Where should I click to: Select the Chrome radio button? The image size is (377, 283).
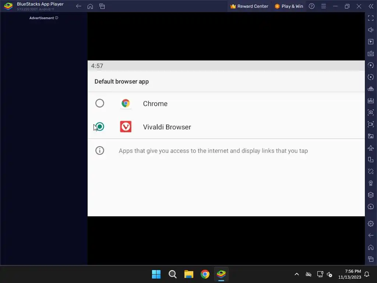click(x=99, y=103)
